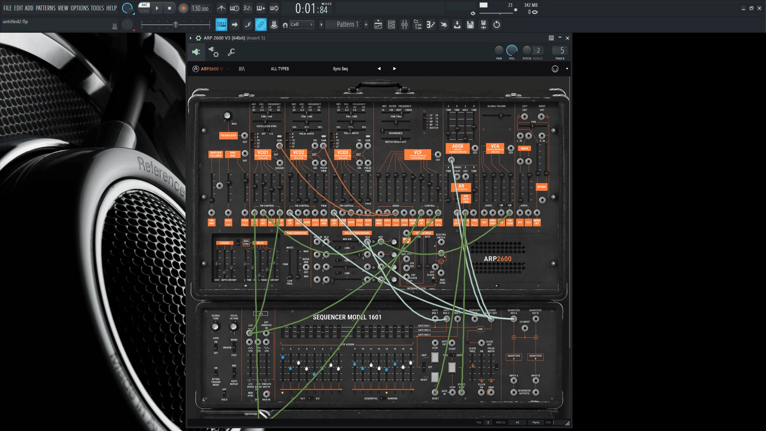Toggle the AND gate switch on sequencer
The height and width of the screenshot is (431, 766).
tap(480, 329)
